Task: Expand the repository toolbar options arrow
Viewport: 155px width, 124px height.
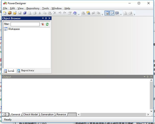Action: pos(102,14)
